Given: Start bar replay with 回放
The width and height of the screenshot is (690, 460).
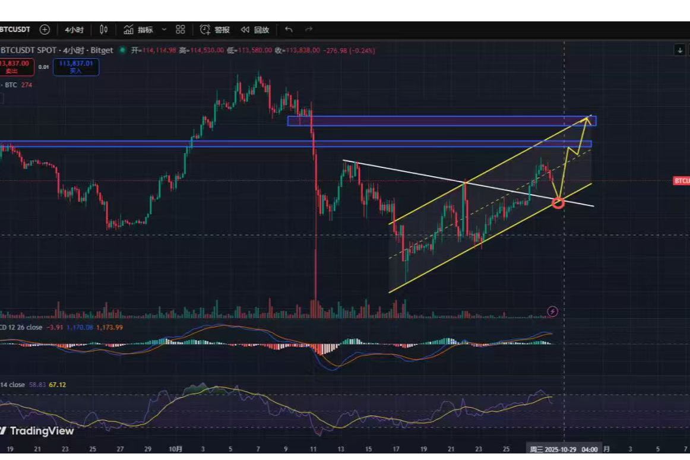Looking at the screenshot, I should (x=255, y=30).
